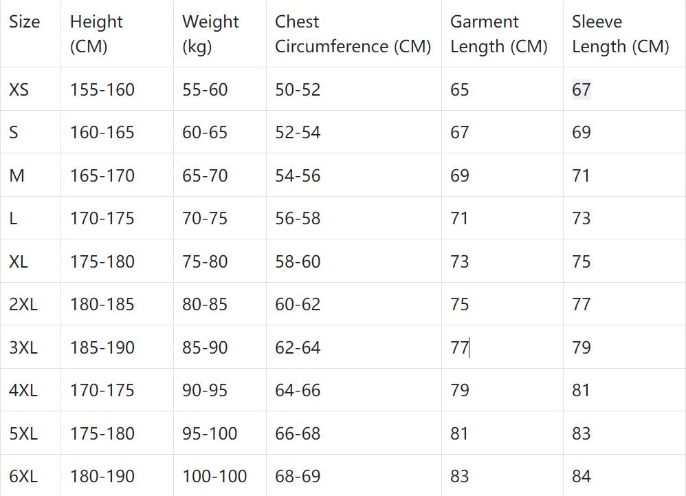Click the Weight (kg) header cell
Image resolution: width=686 pixels, height=496 pixels.
210,34
